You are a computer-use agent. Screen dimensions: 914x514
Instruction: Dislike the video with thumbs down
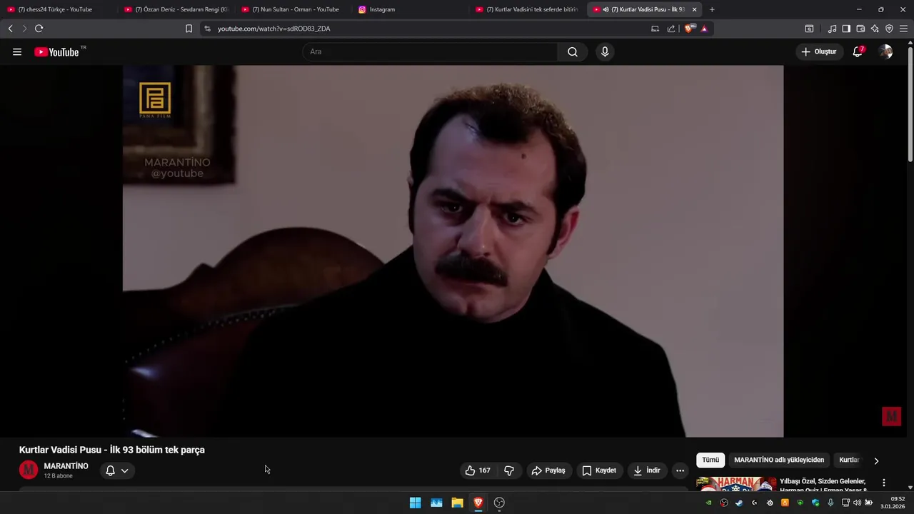point(509,470)
